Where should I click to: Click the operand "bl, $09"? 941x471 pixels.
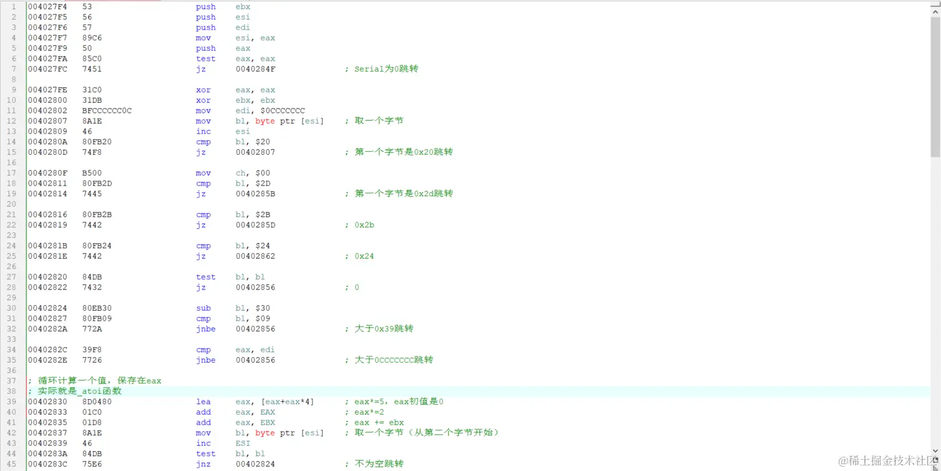pos(253,319)
